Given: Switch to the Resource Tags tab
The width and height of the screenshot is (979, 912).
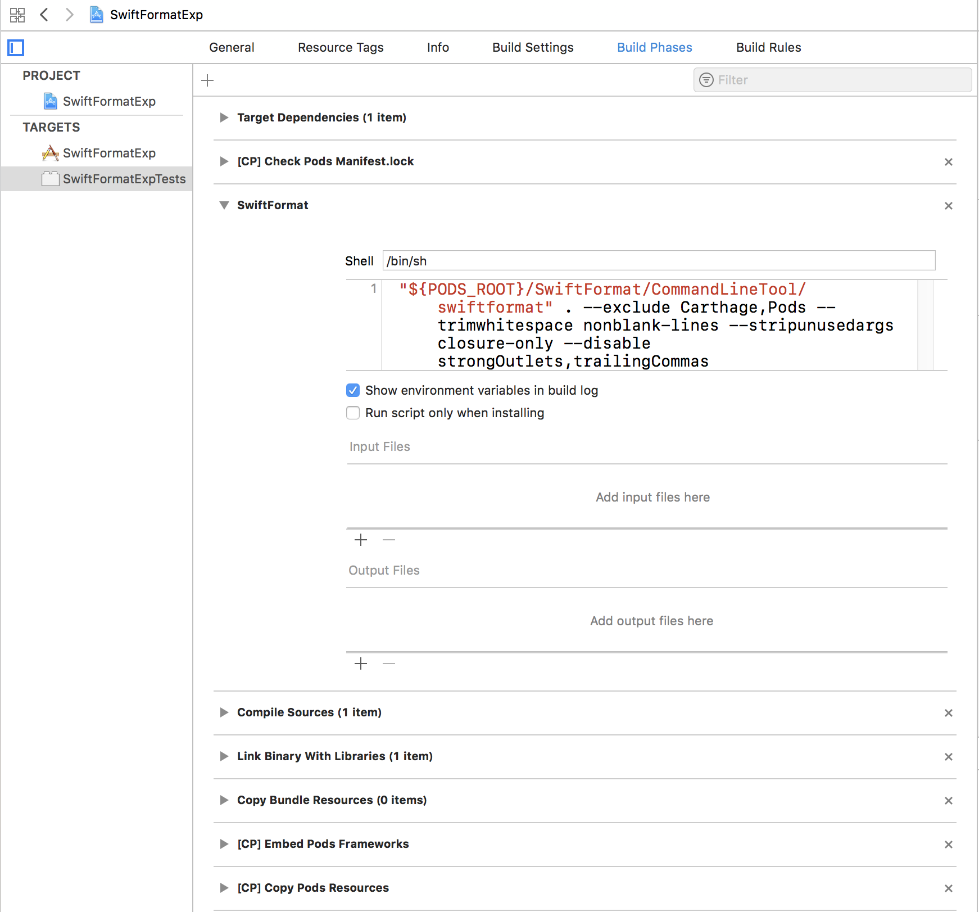Looking at the screenshot, I should click(x=341, y=48).
